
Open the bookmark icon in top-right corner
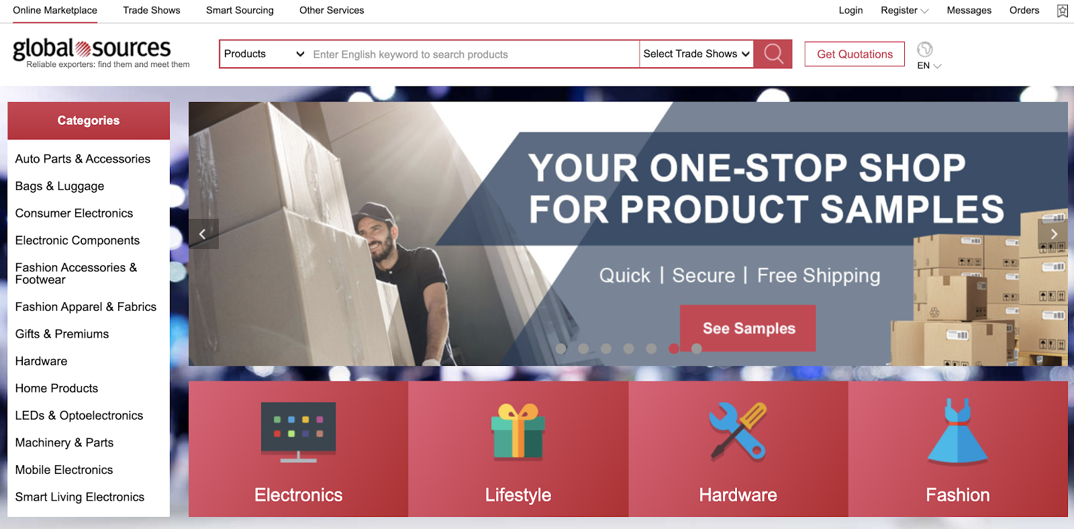point(1063,11)
